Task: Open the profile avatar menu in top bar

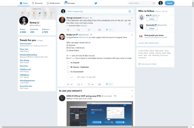Action: (x=160, y=3)
